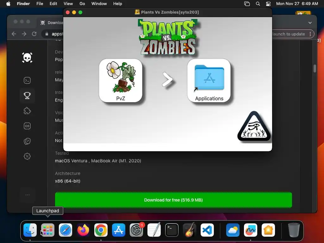324x243 pixels.
Task: Open App Store from the Dock
Action: 119,230
